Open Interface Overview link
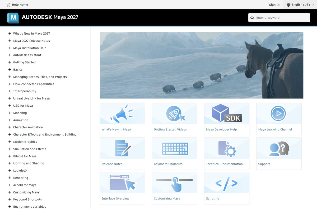The width and height of the screenshot is (317, 209). tap(115, 199)
